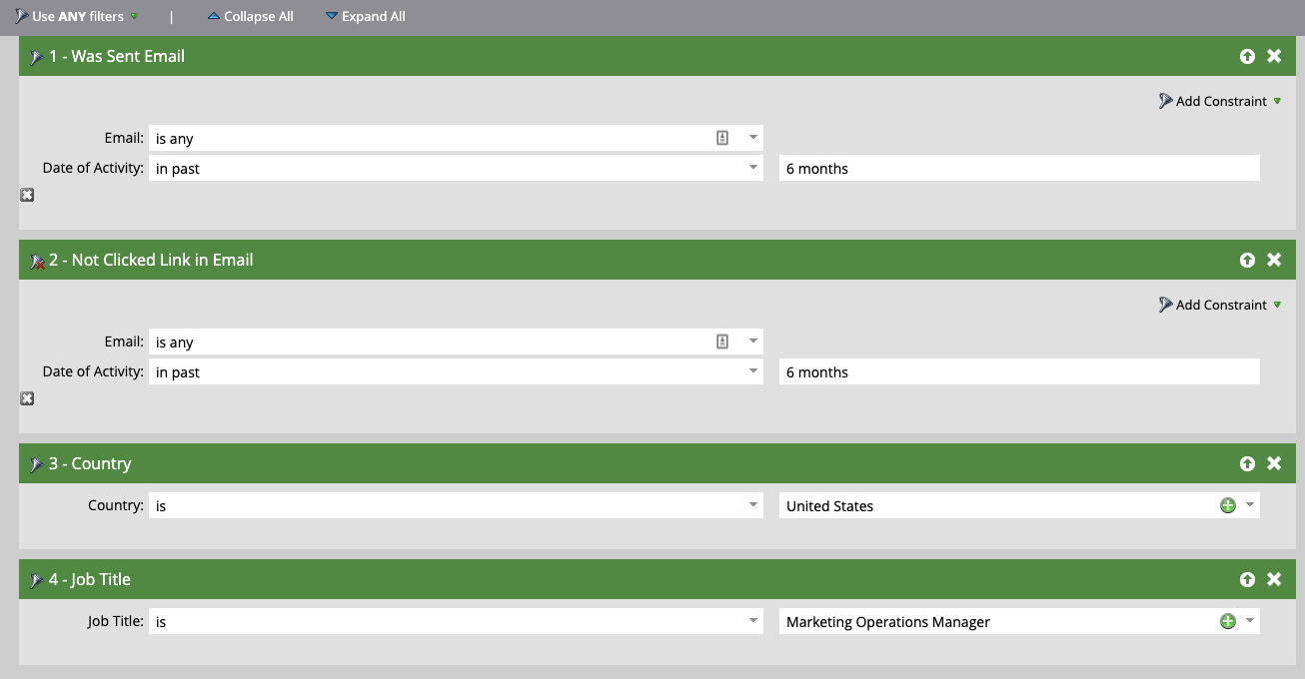Click the remove icon below the Was Sent Email rows
Screen dimensions: 1305x679
26,194
